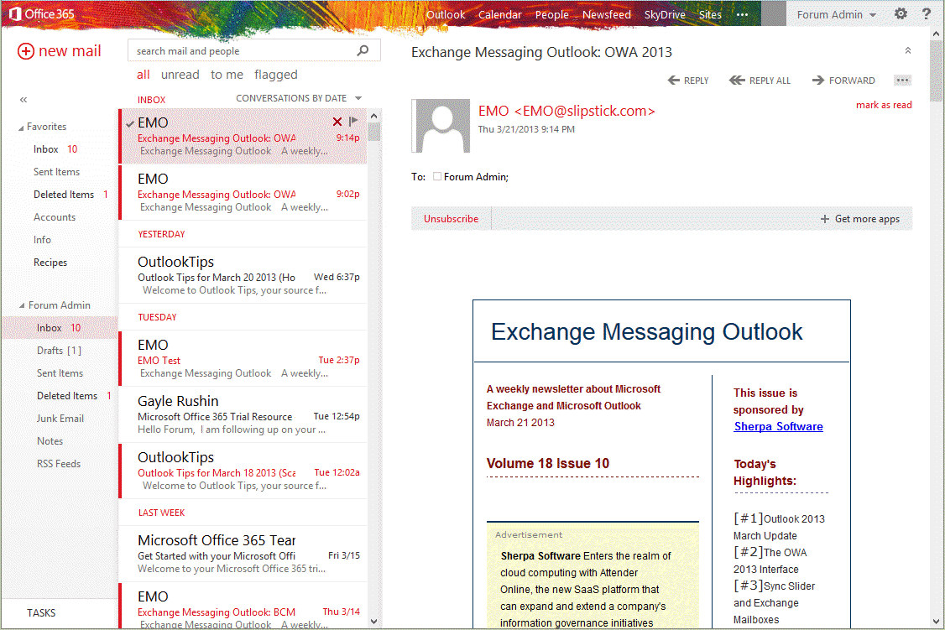Open the Outlook tab in top navigation
Image resolution: width=945 pixels, height=630 pixels.
(x=446, y=14)
